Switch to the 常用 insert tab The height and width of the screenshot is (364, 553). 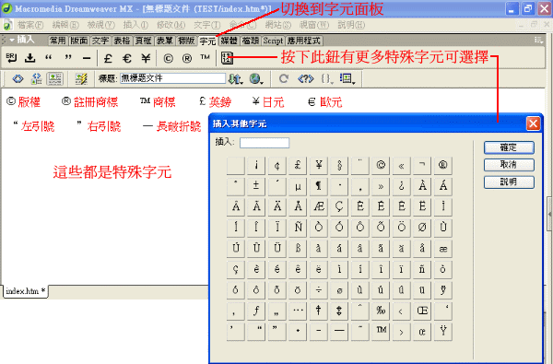pos(58,41)
